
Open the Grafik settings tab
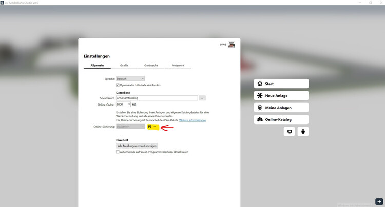(124, 66)
